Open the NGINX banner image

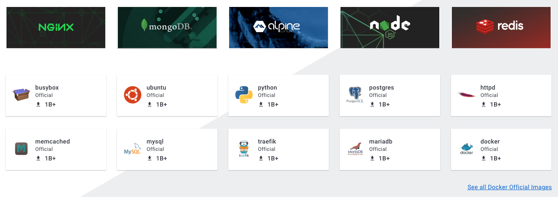tap(56, 27)
